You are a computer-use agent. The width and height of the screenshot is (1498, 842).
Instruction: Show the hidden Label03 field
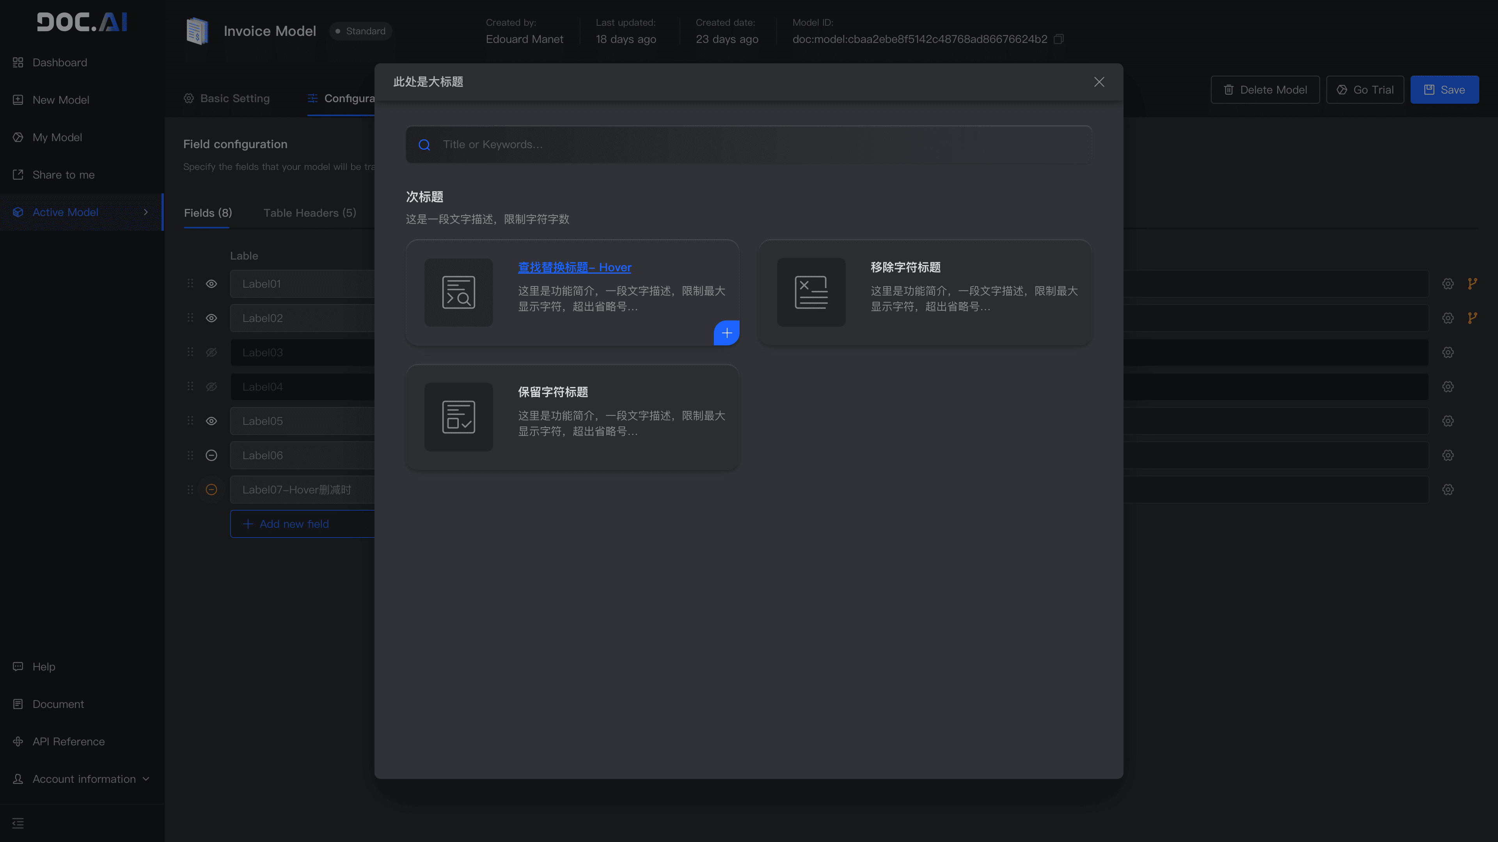(x=212, y=352)
